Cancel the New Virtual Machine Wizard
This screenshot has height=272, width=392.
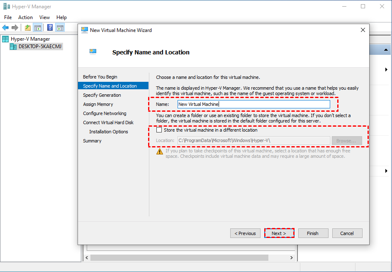tap(347, 233)
